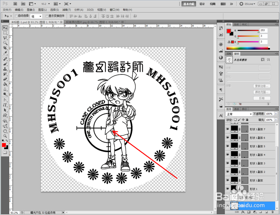
Task: Toggle the 自动选择 checkbox
Action: [16, 16]
